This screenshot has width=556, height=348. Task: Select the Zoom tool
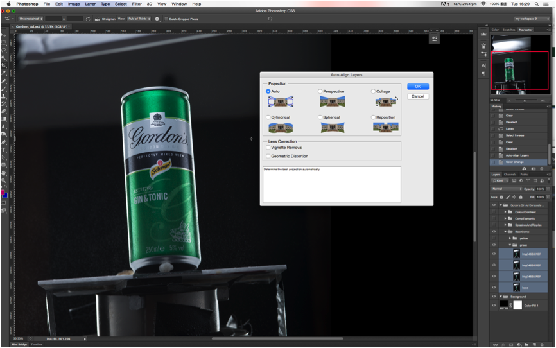click(x=4, y=180)
